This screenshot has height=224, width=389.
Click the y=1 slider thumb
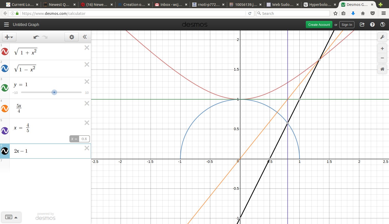tap(54, 92)
